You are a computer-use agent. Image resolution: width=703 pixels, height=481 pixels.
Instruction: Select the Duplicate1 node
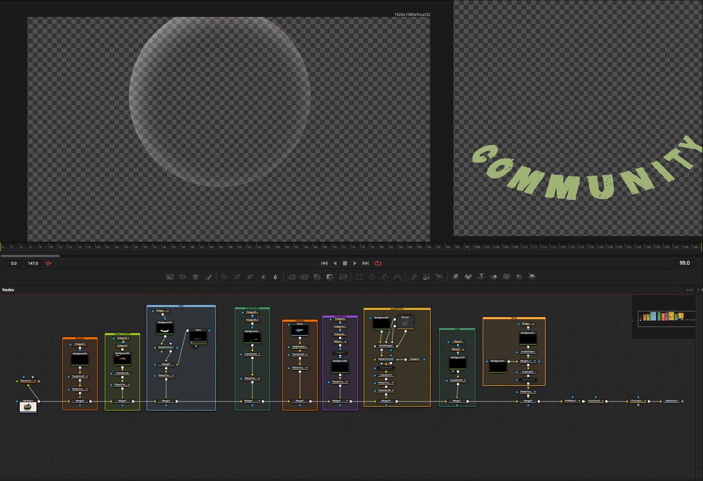pos(528,372)
